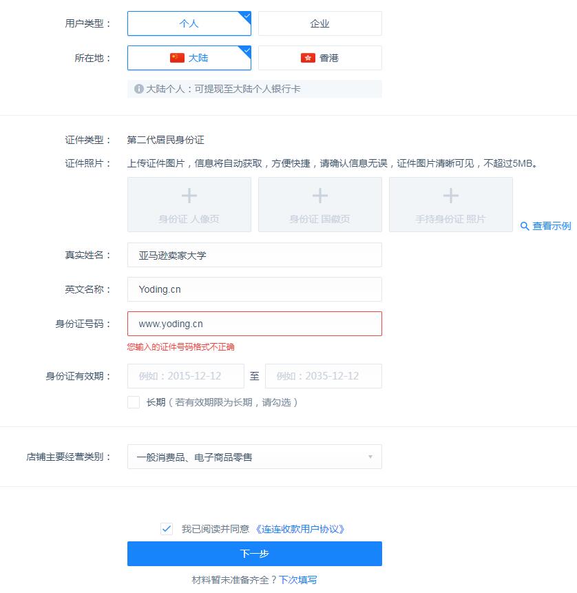Click the 第二代居民身份证 text

166,140
